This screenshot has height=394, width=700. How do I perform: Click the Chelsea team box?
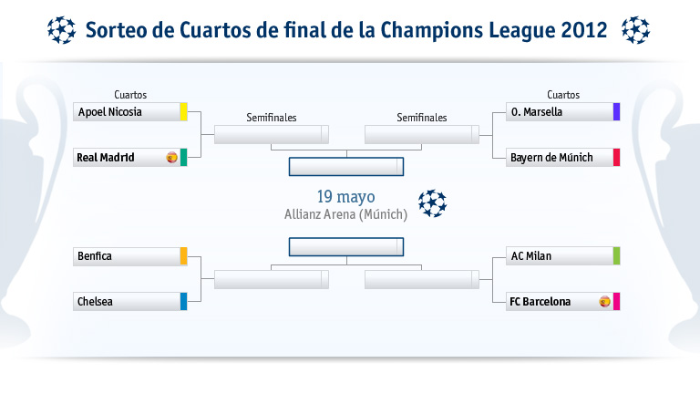(x=126, y=302)
